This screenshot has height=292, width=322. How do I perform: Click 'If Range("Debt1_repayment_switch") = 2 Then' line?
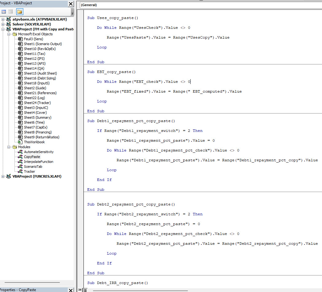click(x=150, y=131)
